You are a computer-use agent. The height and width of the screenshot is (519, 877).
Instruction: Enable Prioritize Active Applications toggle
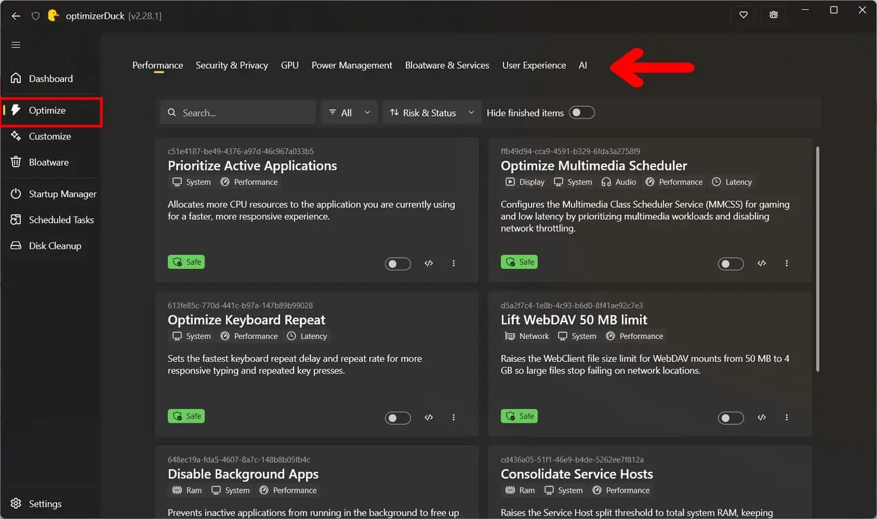(x=398, y=264)
